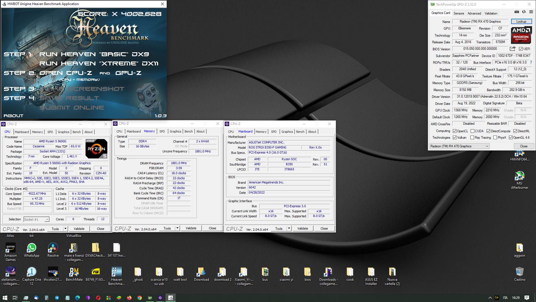Open the Validation tab in GPU-Z
The image size is (536, 302).
pos(491,13)
